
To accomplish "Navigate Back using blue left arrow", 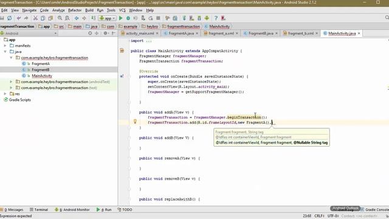I will 77,18.
